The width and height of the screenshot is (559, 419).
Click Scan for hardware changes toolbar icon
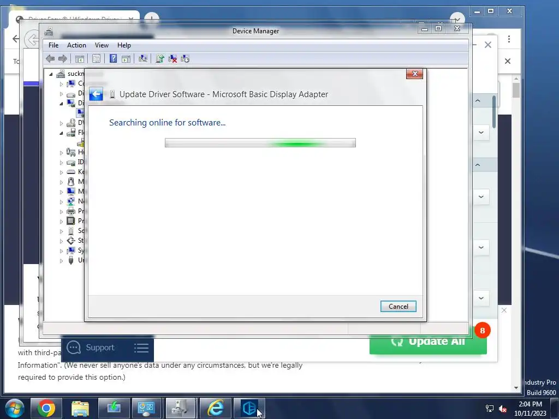tap(143, 59)
